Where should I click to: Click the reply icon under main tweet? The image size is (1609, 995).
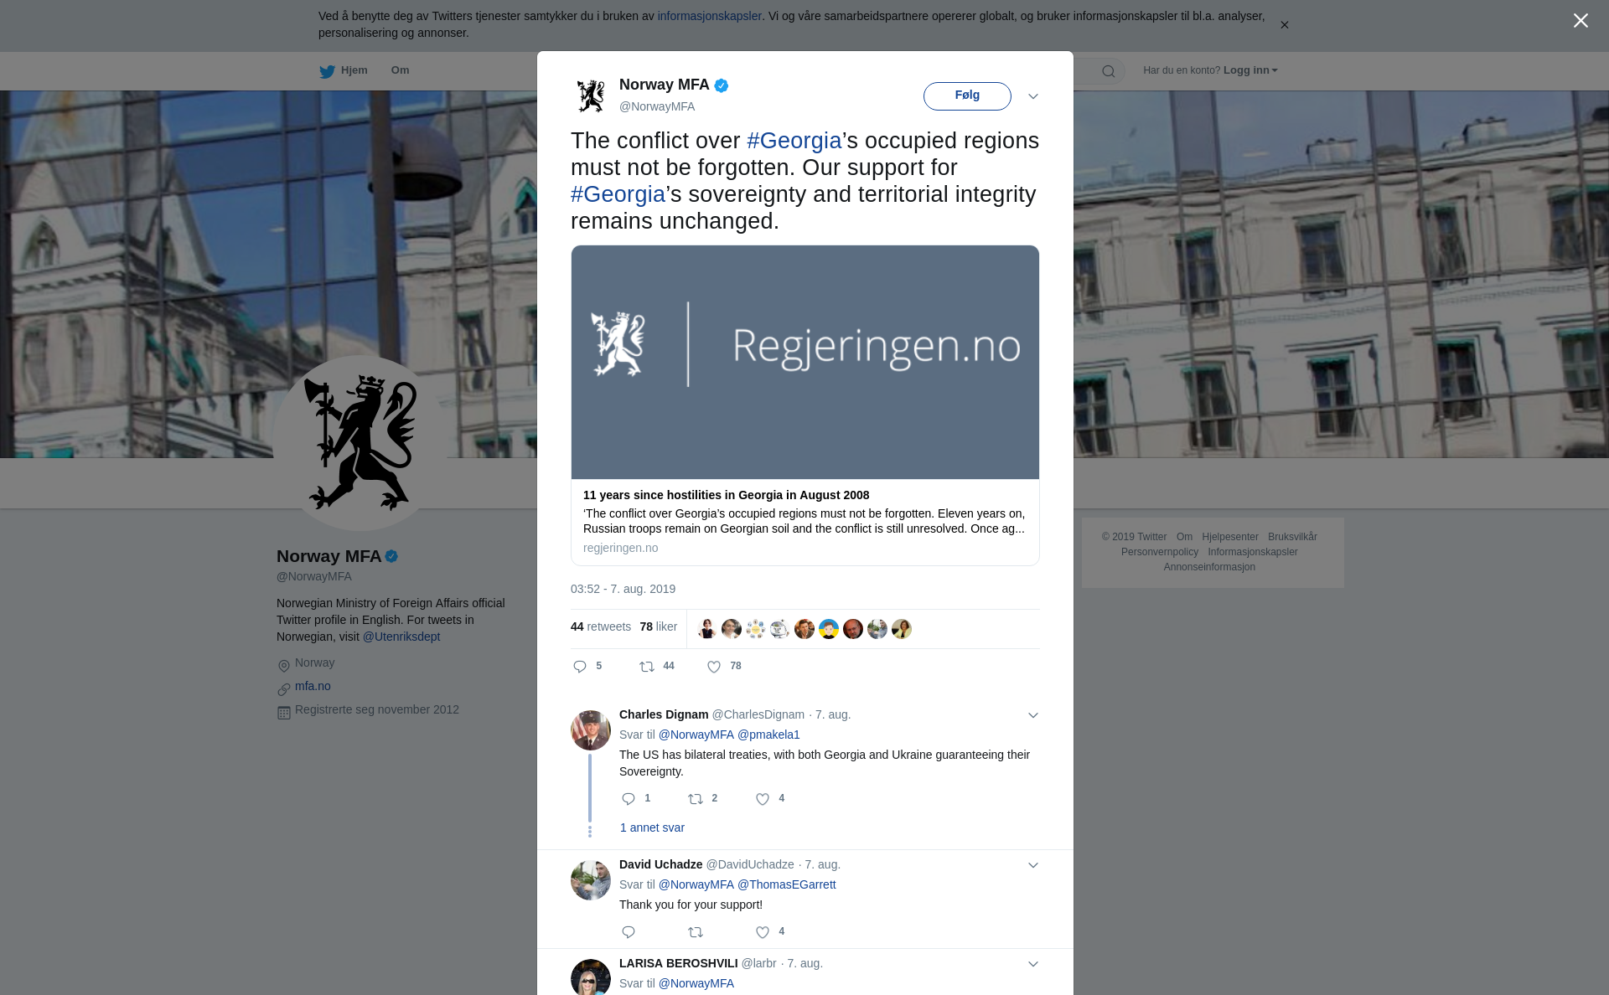pyautogui.click(x=580, y=667)
